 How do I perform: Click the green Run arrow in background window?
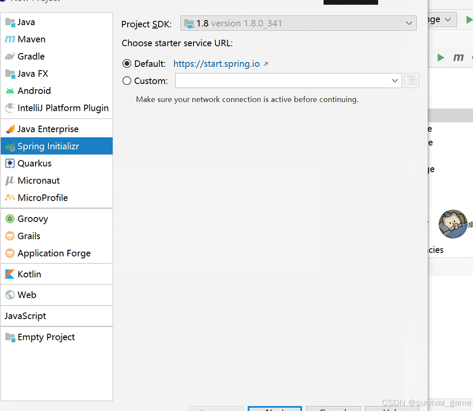pyautogui.click(x=440, y=57)
